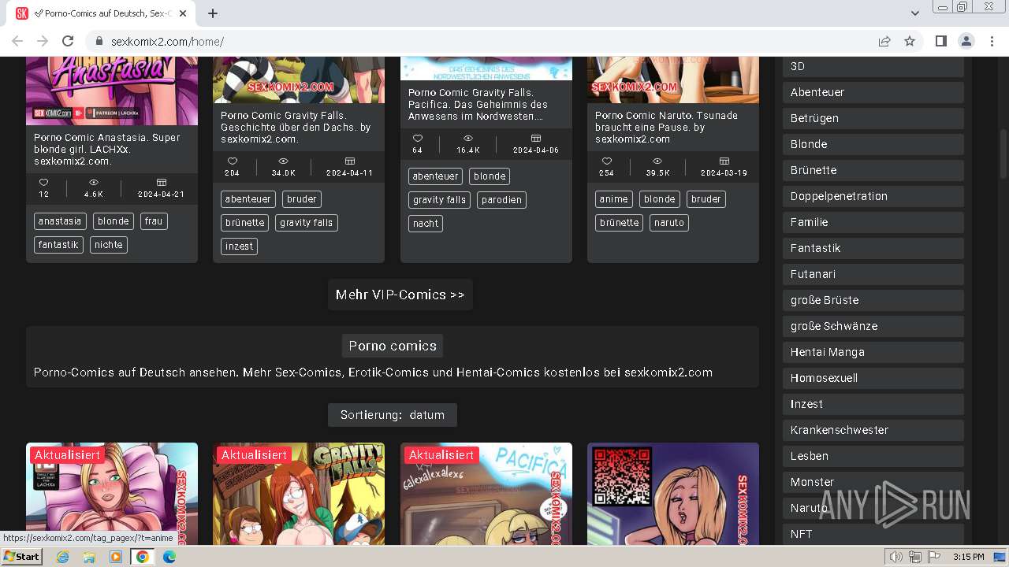View site information lock icon
This screenshot has height=567, width=1009.
[99, 42]
